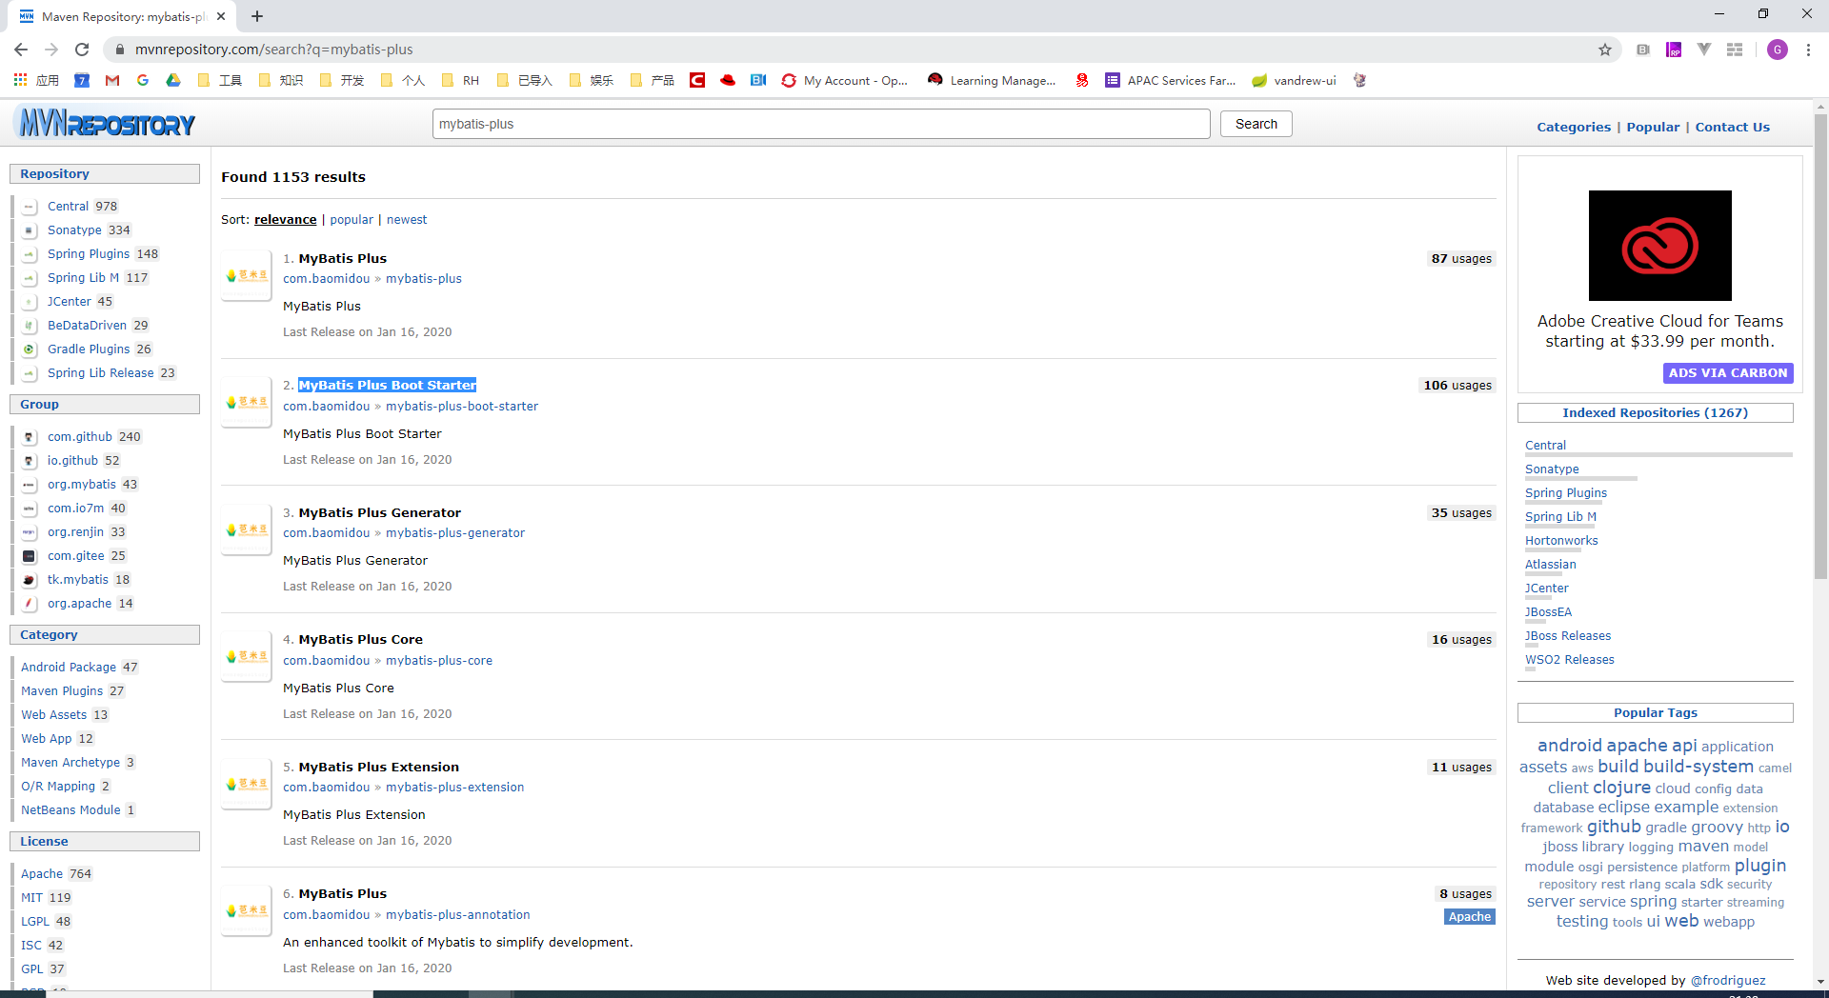
Task: Filter by org.mybatis group
Action: pos(82,484)
